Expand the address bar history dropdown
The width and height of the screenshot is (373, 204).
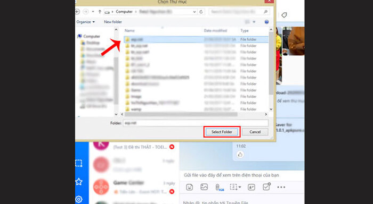coord(194,12)
